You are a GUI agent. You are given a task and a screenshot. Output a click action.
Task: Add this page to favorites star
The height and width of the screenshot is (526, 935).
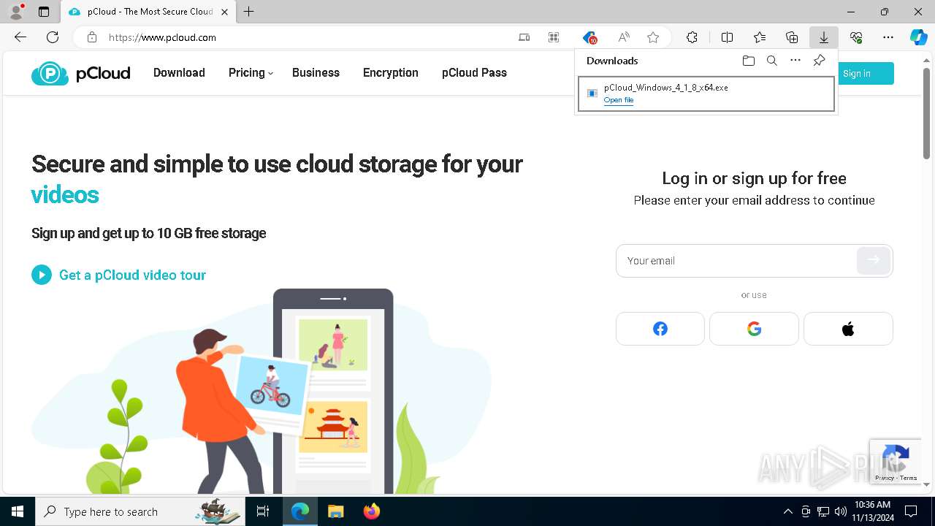coord(653,37)
